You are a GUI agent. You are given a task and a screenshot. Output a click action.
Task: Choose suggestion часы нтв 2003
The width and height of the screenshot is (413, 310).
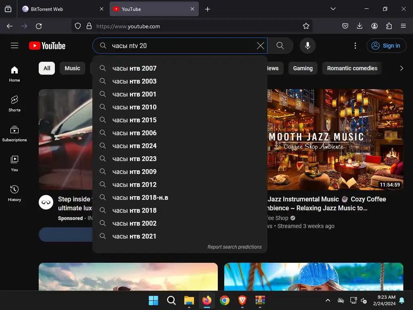pyautogui.click(x=180, y=81)
